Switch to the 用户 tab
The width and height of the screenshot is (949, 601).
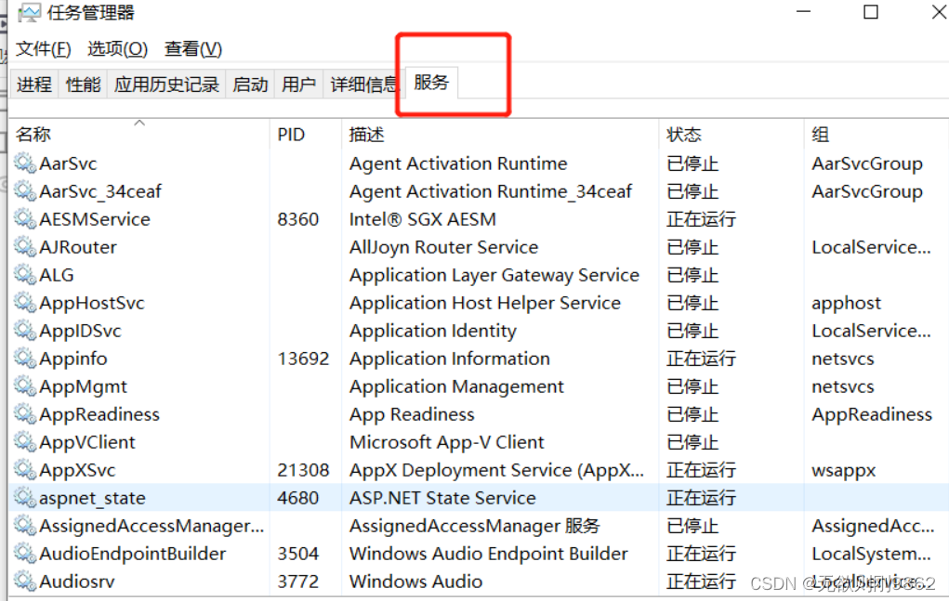point(298,84)
